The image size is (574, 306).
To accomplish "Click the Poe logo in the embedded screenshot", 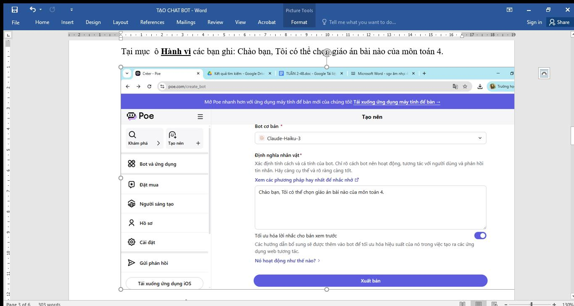I will 140,116.
